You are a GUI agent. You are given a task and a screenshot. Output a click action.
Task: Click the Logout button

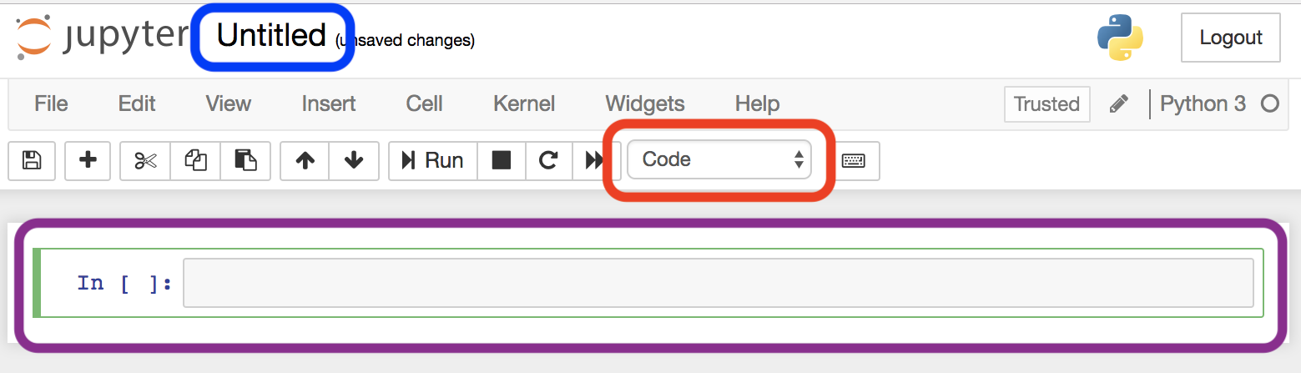tap(1231, 38)
